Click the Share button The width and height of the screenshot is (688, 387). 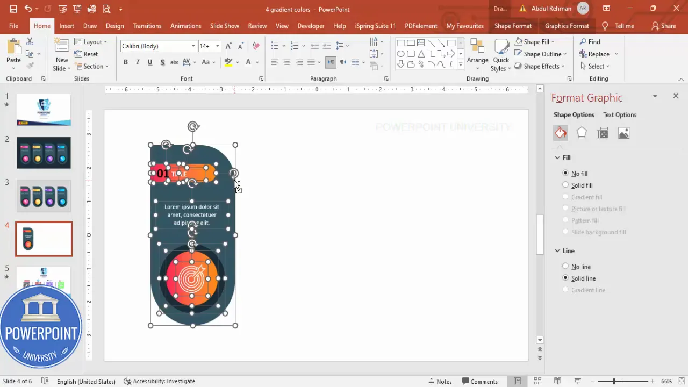pyautogui.click(x=663, y=26)
